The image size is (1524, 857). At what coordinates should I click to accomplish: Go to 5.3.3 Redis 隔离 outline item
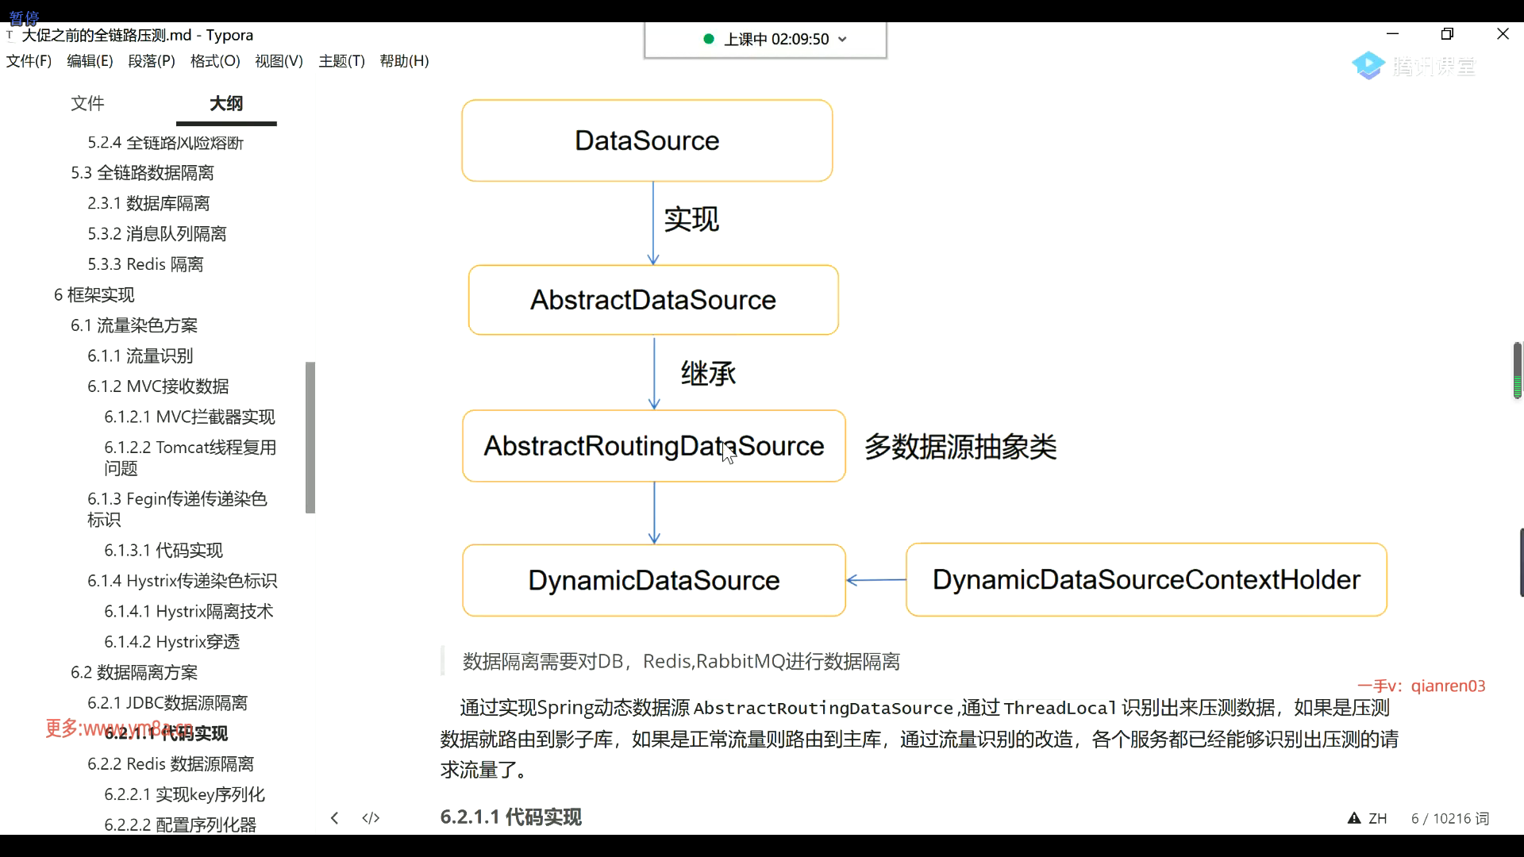(145, 264)
